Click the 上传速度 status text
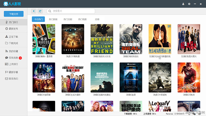 (x=150, y=114)
